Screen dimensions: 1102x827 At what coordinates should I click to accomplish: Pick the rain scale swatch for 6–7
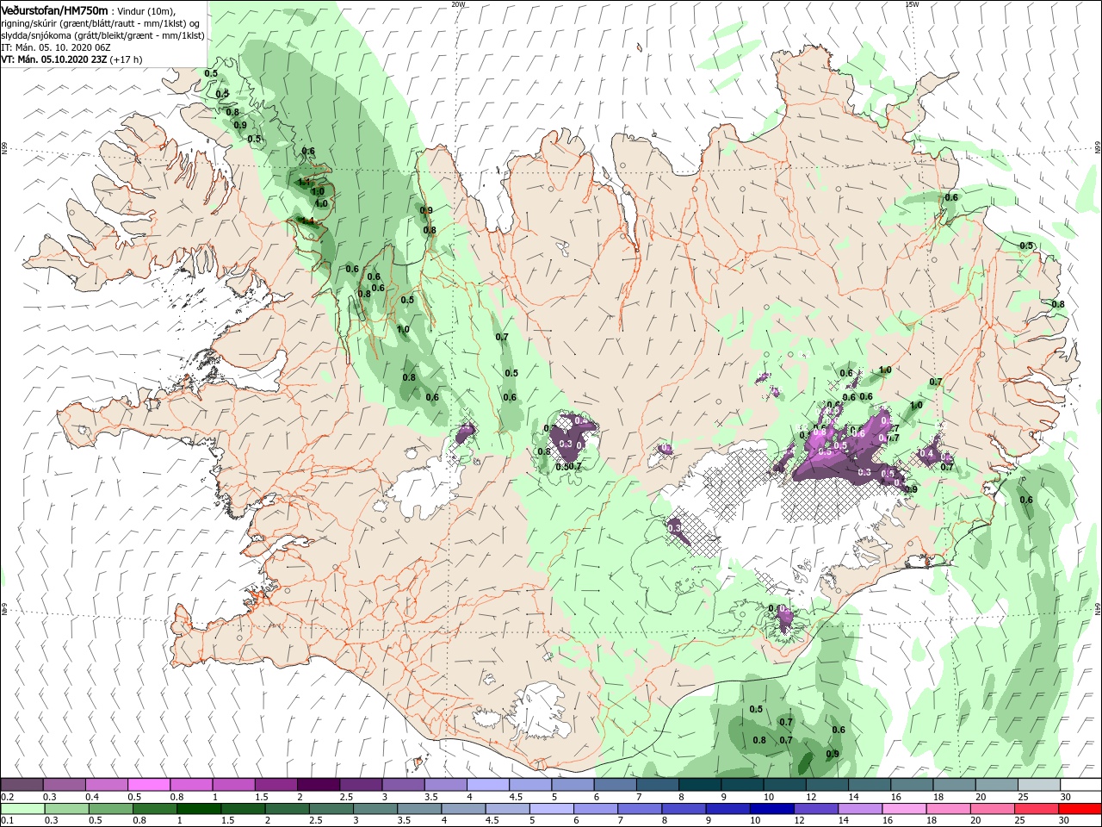[x=595, y=809]
